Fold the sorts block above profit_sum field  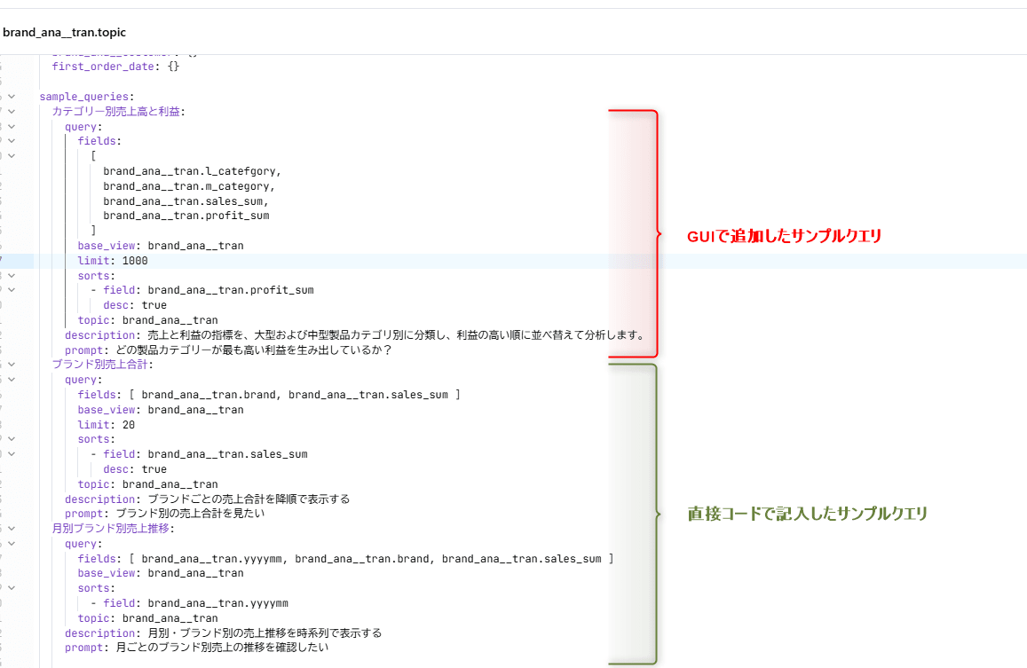(12, 276)
